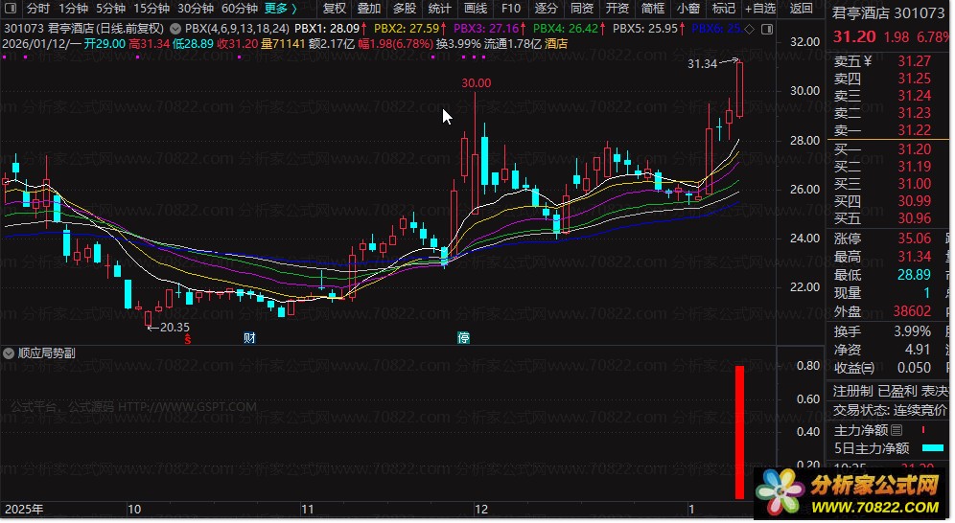Click the 31.34 high price label

pyautogui.click(x=702, y=64)
